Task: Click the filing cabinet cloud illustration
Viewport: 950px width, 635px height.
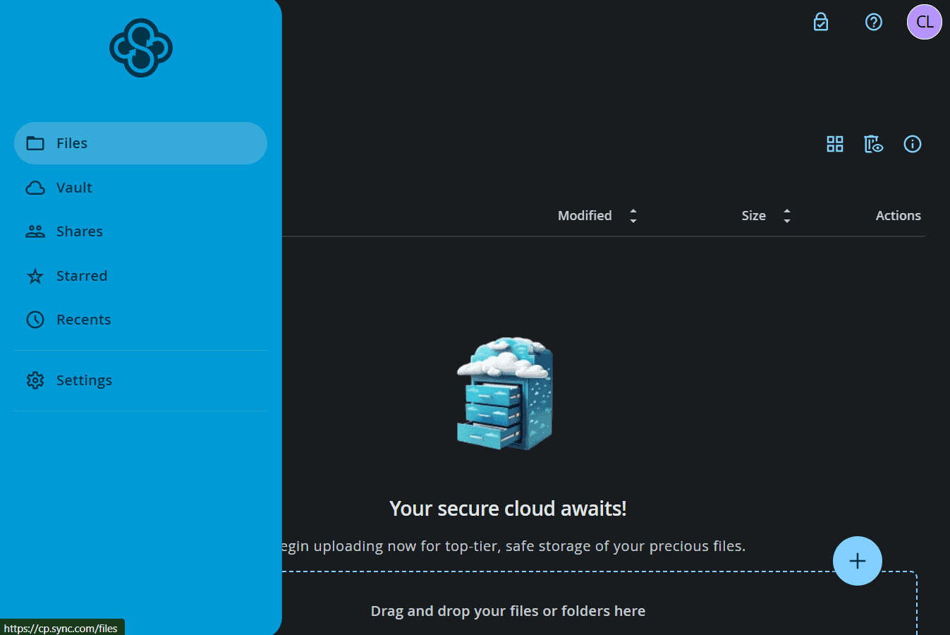Action: pos(505,393)
